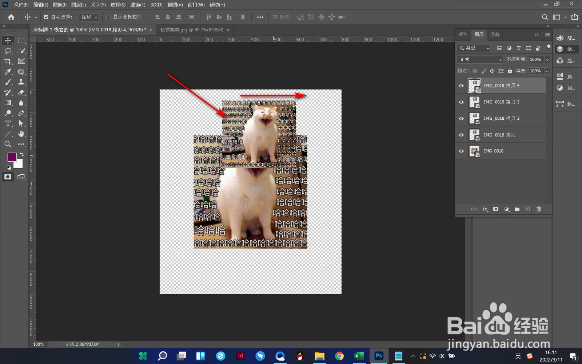Close the 未标题-1-恢复的 document tab

[151, 30]
